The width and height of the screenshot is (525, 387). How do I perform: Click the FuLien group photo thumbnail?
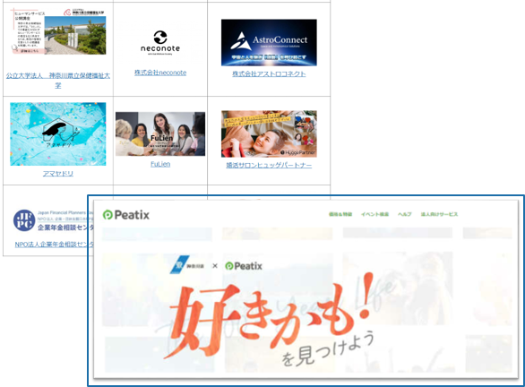[160, 133]
